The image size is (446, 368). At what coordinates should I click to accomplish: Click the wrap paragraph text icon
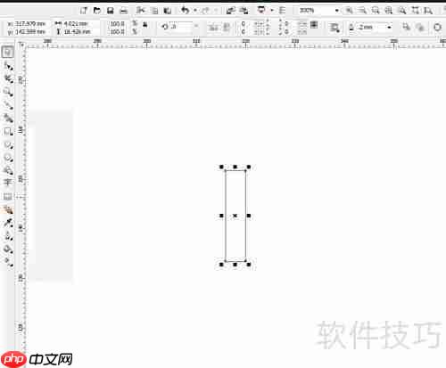point(334,28)
